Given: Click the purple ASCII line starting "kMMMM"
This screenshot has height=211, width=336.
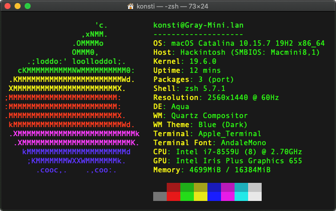Looking at the screenshot, I should pyautogui.click(x=76, y=152).
